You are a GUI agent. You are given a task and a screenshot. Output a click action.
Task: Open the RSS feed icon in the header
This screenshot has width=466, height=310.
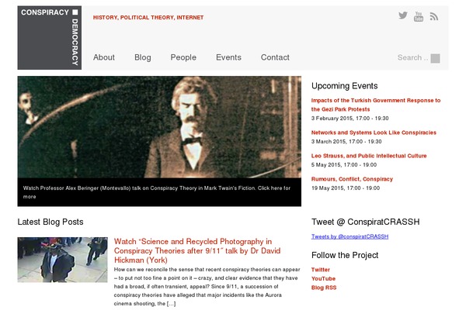[x=434, y=16]
